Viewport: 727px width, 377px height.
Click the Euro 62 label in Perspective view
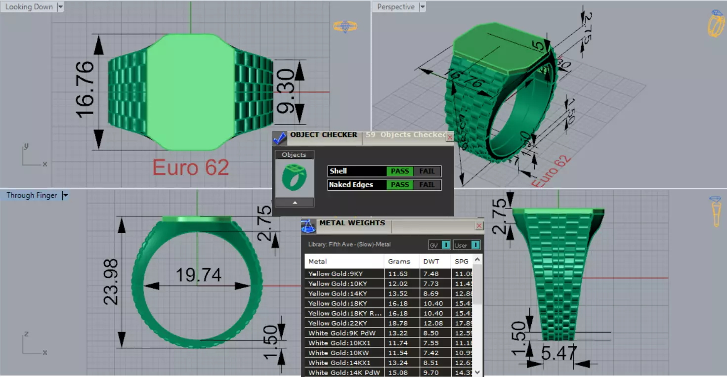tap(551, 172)
